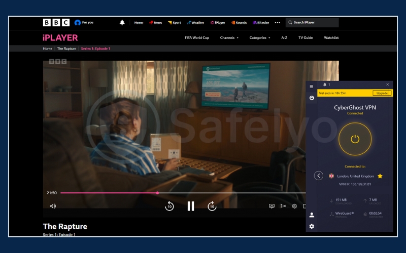The width and height of the screenshot is (406, 253).
Task: Click the pink playhead marker
Action: [x=157, y=193]
